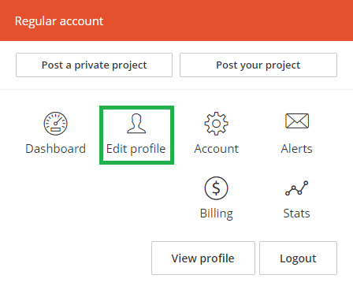The width and height of the screenshot is (353, 286).
Task: Click the Post your project button
Action: click(x=258, y=65)
